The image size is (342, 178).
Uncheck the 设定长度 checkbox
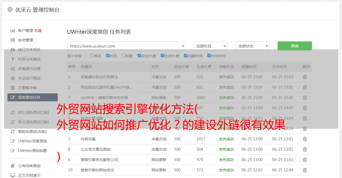click(139, 56)
